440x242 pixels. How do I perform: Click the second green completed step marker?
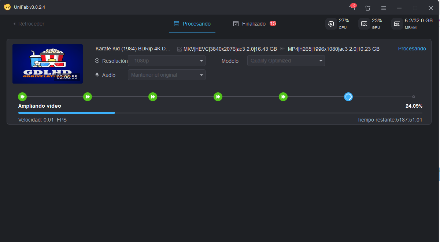click(88, 97)
